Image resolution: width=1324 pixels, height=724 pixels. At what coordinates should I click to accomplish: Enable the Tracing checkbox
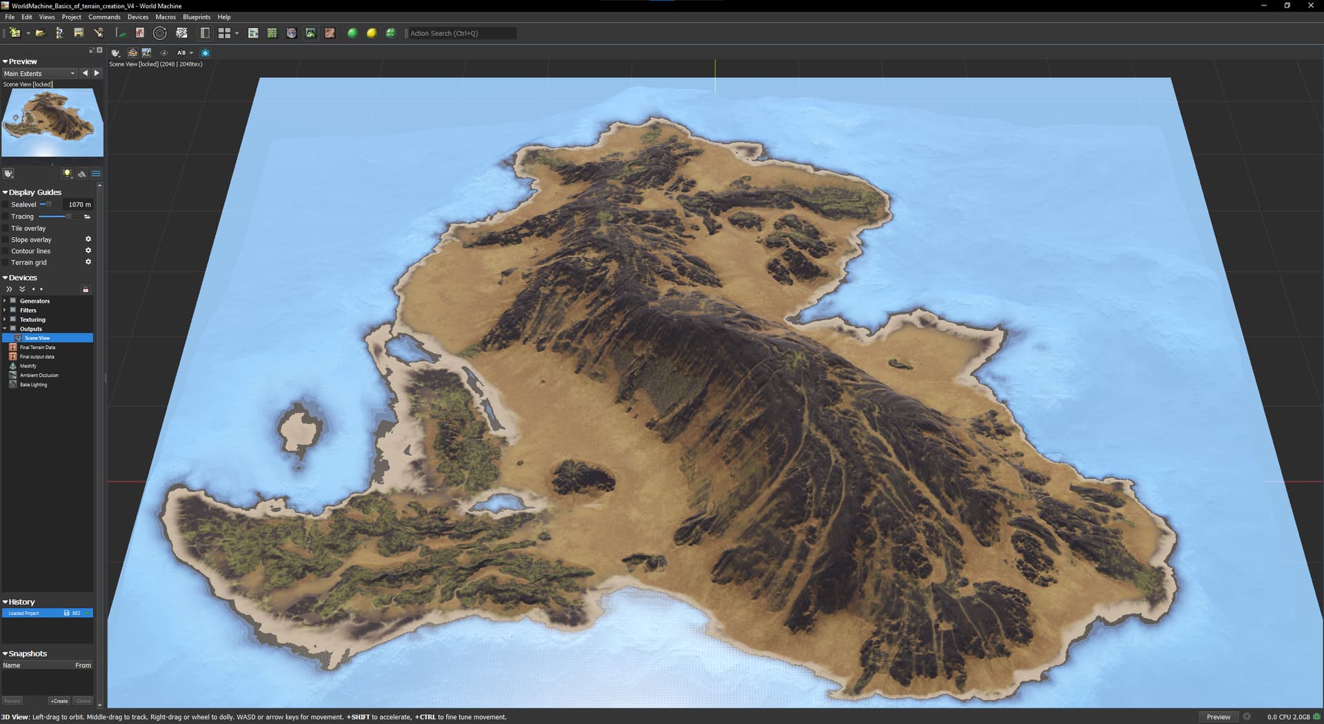point(6,217)
